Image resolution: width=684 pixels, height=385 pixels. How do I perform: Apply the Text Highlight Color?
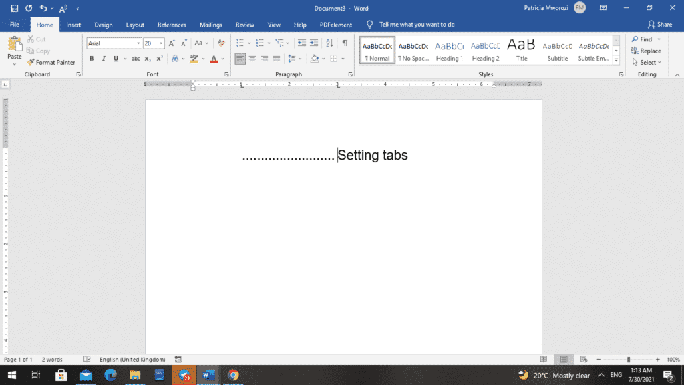(x=194, y=58)
